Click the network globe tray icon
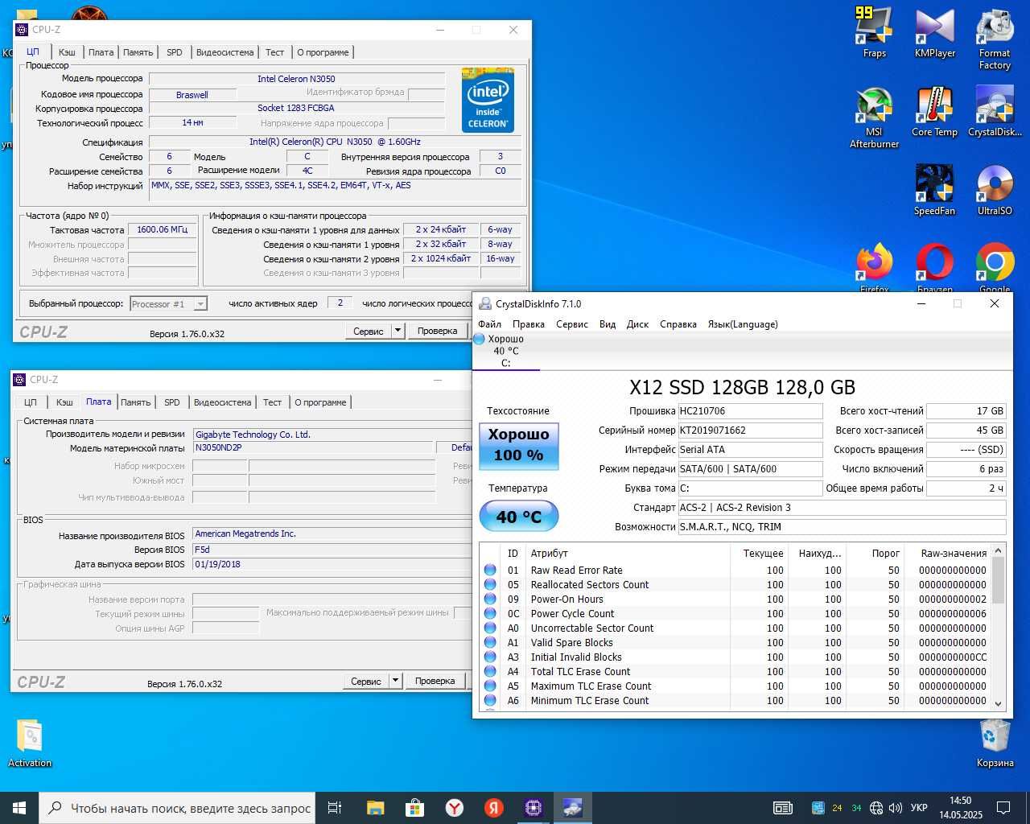 click(876, 808)
